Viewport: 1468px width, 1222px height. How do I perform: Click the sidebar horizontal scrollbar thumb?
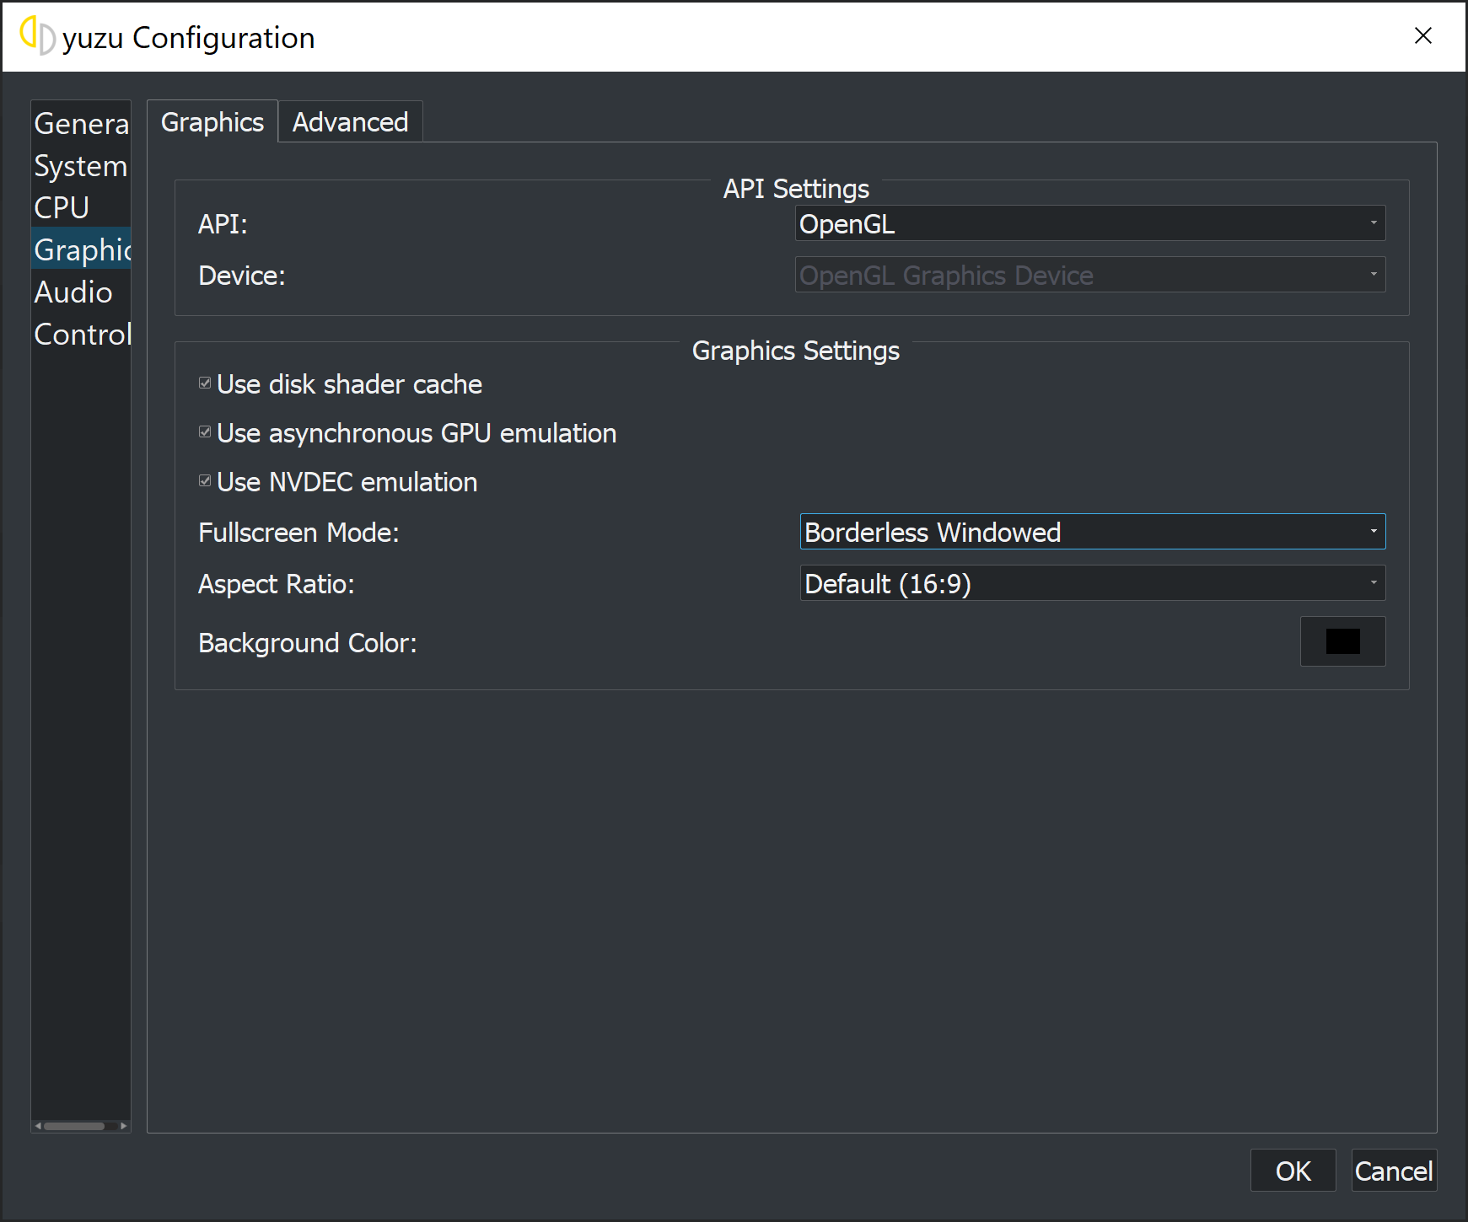[74, 1126]
